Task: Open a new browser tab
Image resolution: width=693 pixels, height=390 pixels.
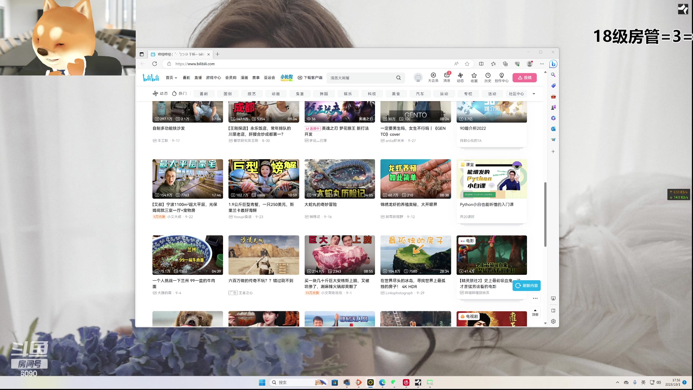Action: coord(217,54)
